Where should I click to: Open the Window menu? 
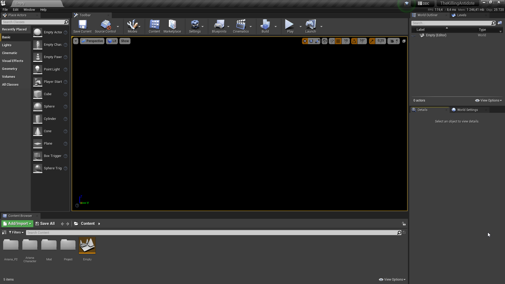point(29,10)
